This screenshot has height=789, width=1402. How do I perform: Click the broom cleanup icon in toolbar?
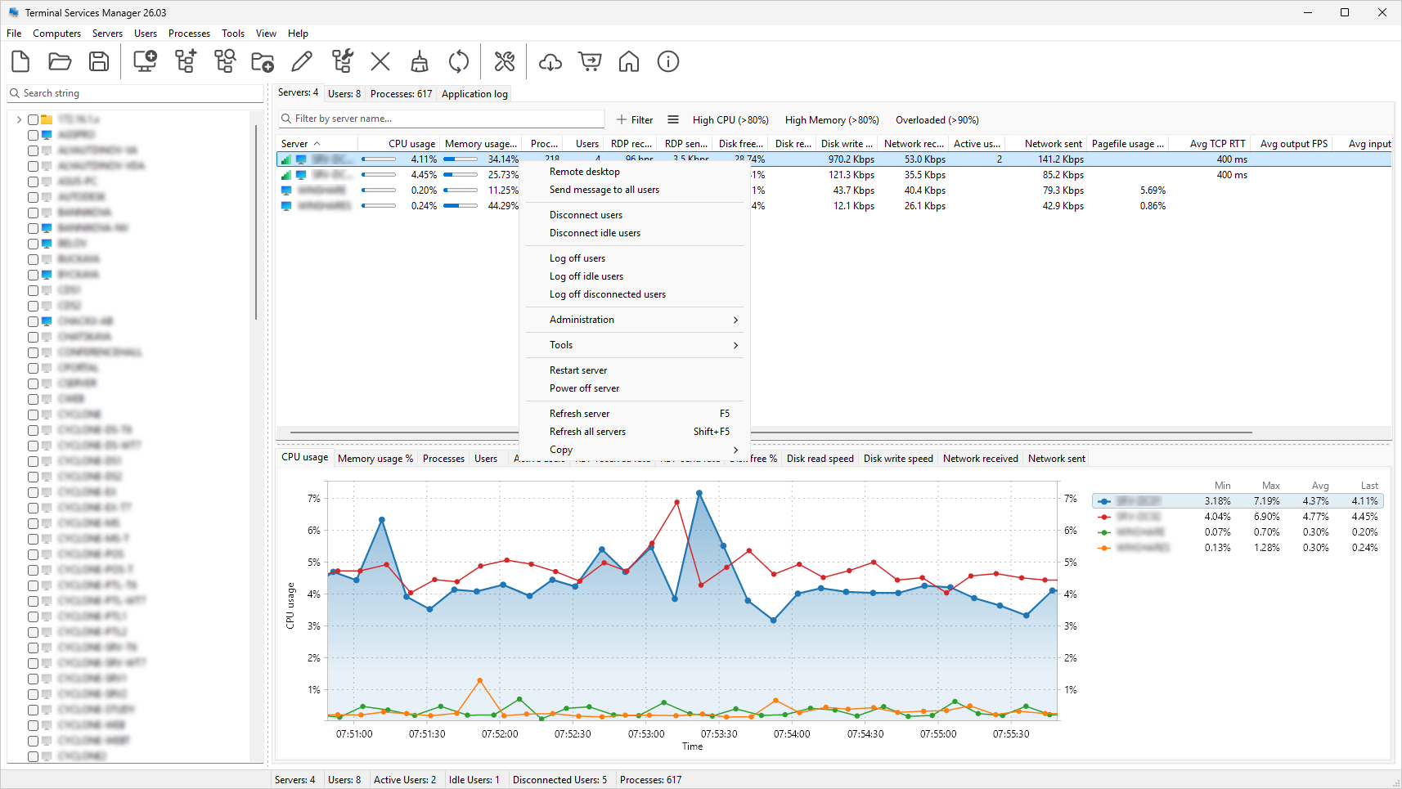pyautogui.click(x=420, y=61)
